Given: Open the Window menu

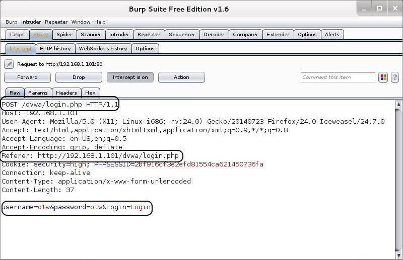Looking at the screenshot, I should [x=81, y=22].
